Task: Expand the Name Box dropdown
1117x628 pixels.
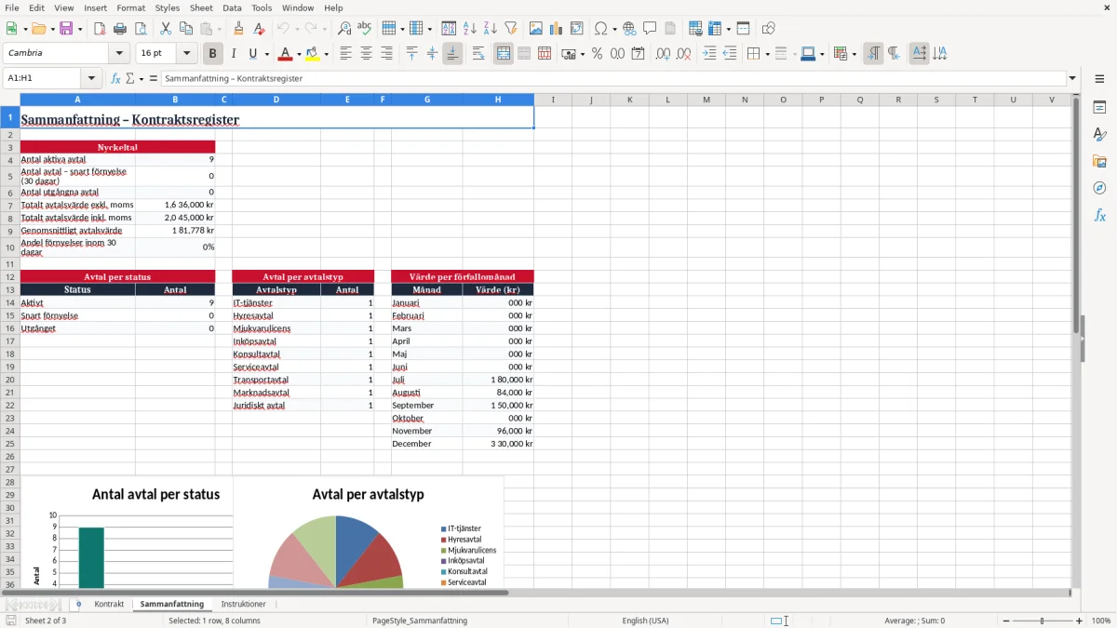Action: 91,78
